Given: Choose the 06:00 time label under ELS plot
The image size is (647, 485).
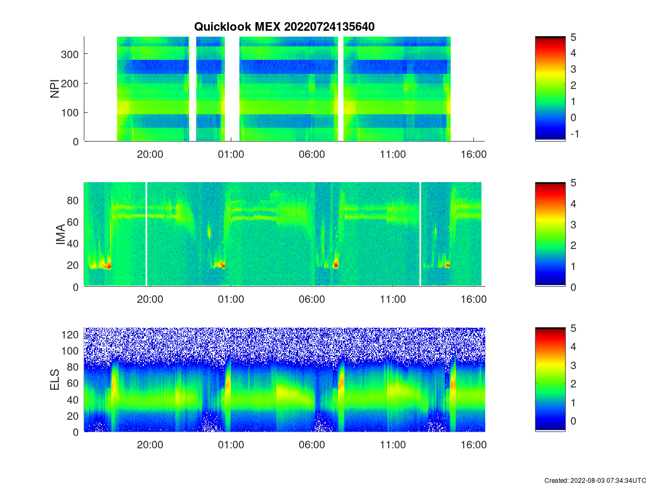Looking at the screenshot, I should pyautogui.click(x=312, y=445).
